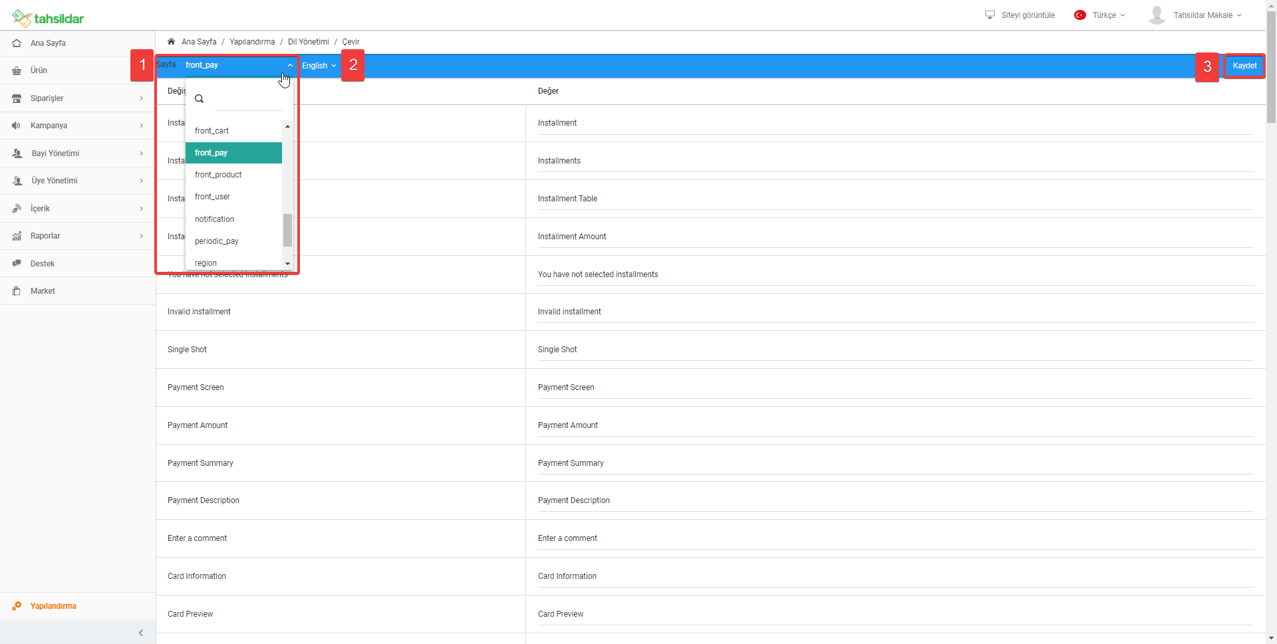Select notification from page list
Image resolution: width=1277 pixels, height=644 pixels.
click(x=233, y=219)
